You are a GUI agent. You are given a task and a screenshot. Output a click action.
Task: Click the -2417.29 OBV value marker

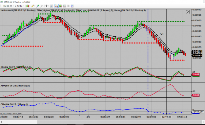[198, 112]
